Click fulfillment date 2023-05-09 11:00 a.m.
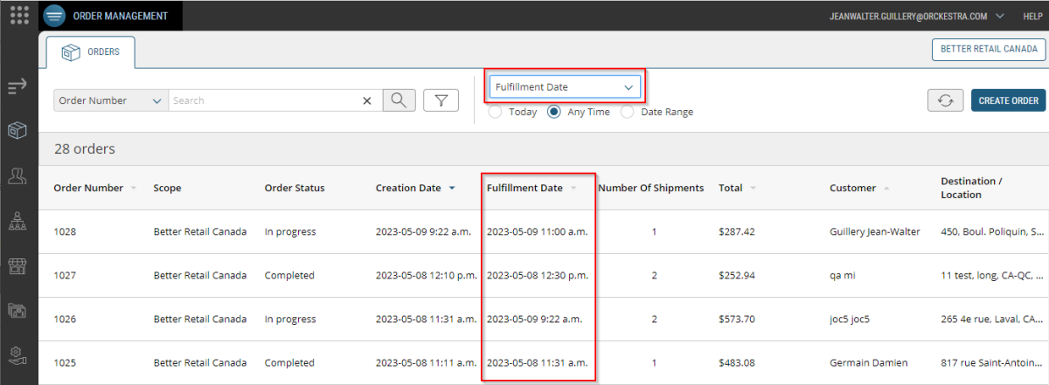Image resolution: width=1049 pixels, height=385 pixels. pos(537,231)
